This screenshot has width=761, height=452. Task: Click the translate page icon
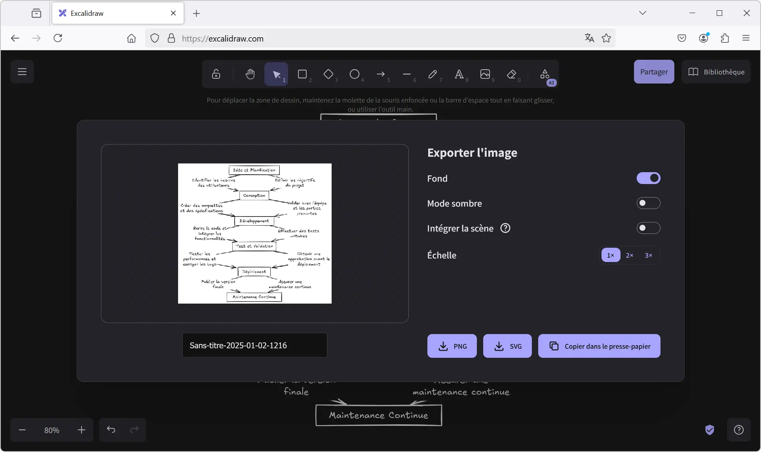[589, 38]
